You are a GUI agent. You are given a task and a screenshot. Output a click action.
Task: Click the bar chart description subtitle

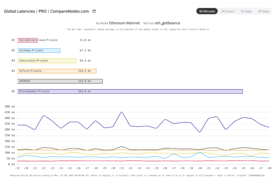[x=138, y=29]
